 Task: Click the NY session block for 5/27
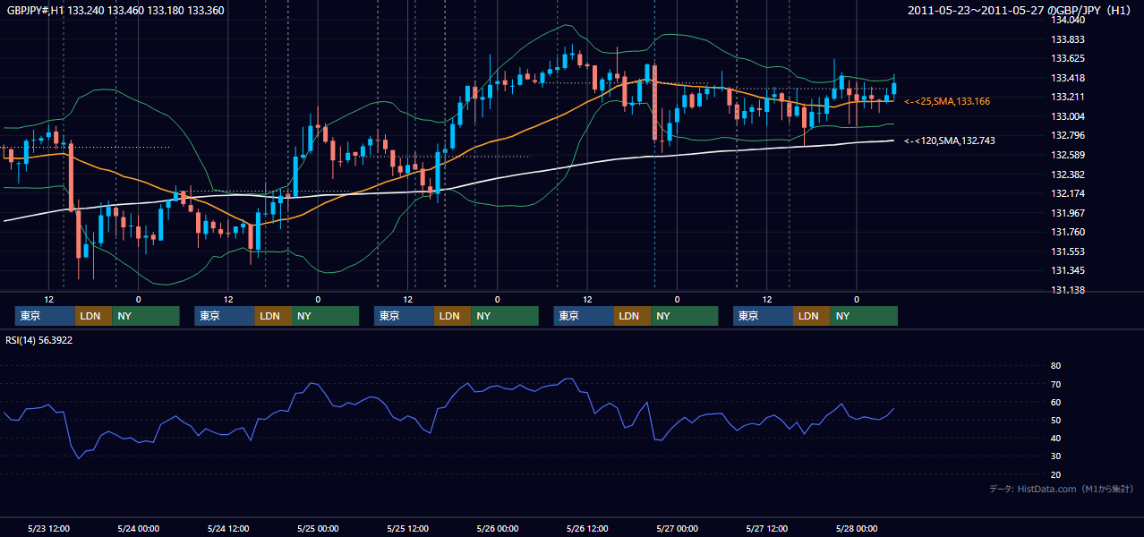coord(864,316)
